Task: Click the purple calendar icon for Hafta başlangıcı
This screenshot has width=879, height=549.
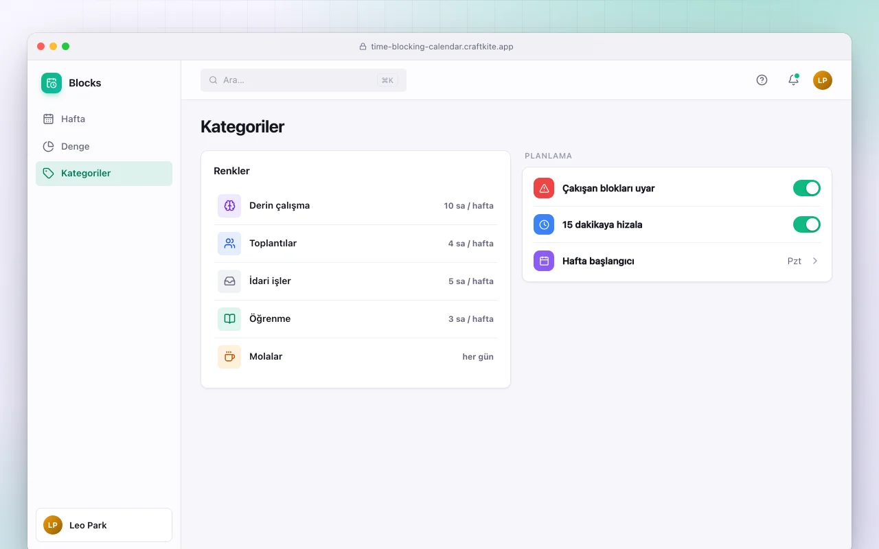Action: 544,261
